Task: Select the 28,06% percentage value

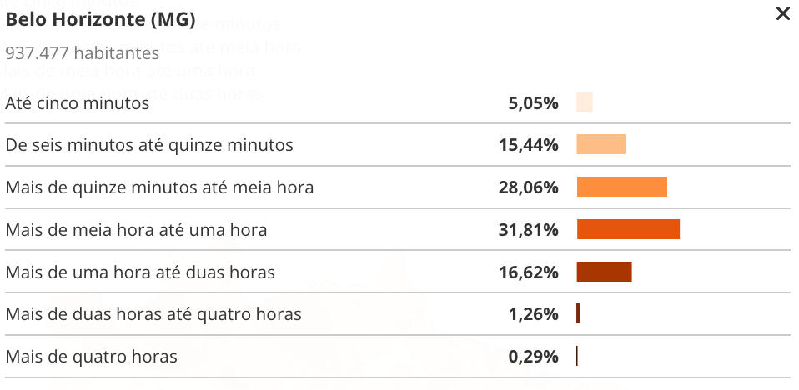Action: [528, 187]
